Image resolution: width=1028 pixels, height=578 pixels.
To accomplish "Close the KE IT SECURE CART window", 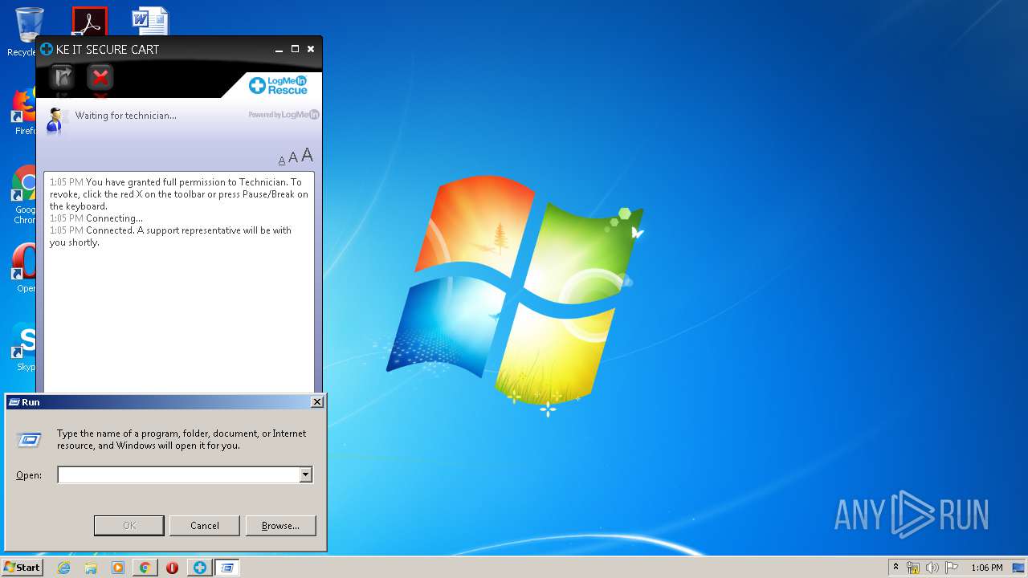I will tap(311, 49).
